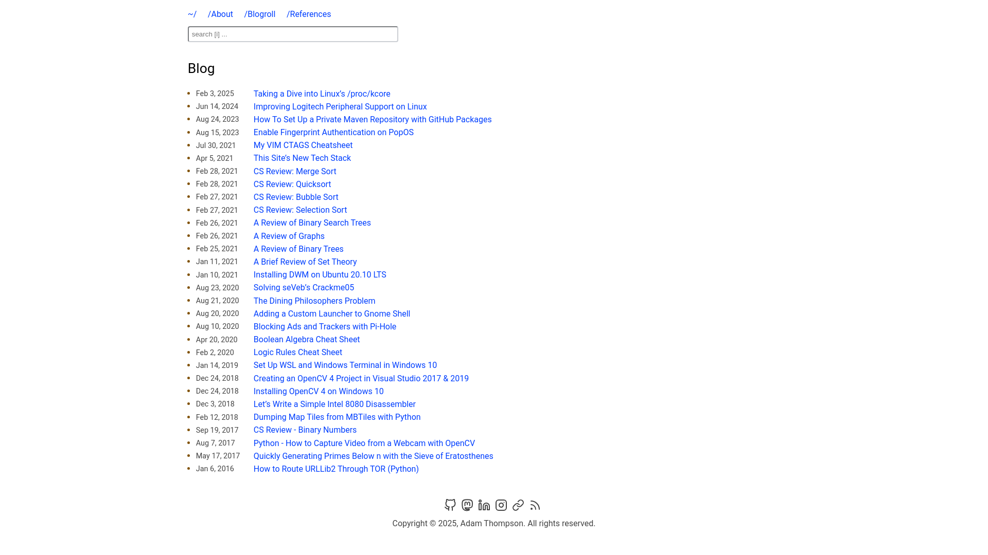Focus the search input field
Screen dimensions: 988x555
click(x=293, y=34)
